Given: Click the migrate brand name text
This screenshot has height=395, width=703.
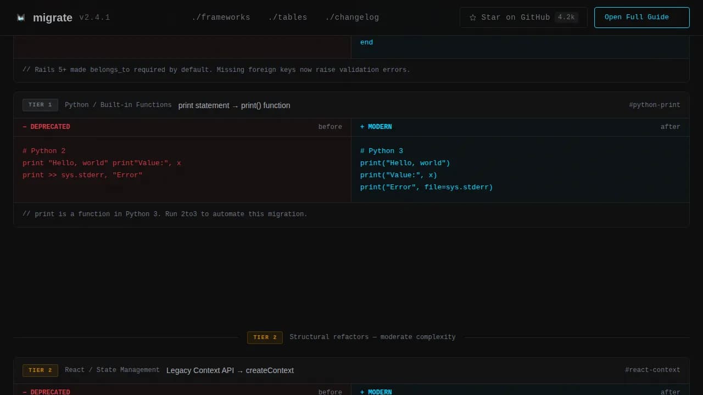Looking at the screenshot, I should click(53, 18).
